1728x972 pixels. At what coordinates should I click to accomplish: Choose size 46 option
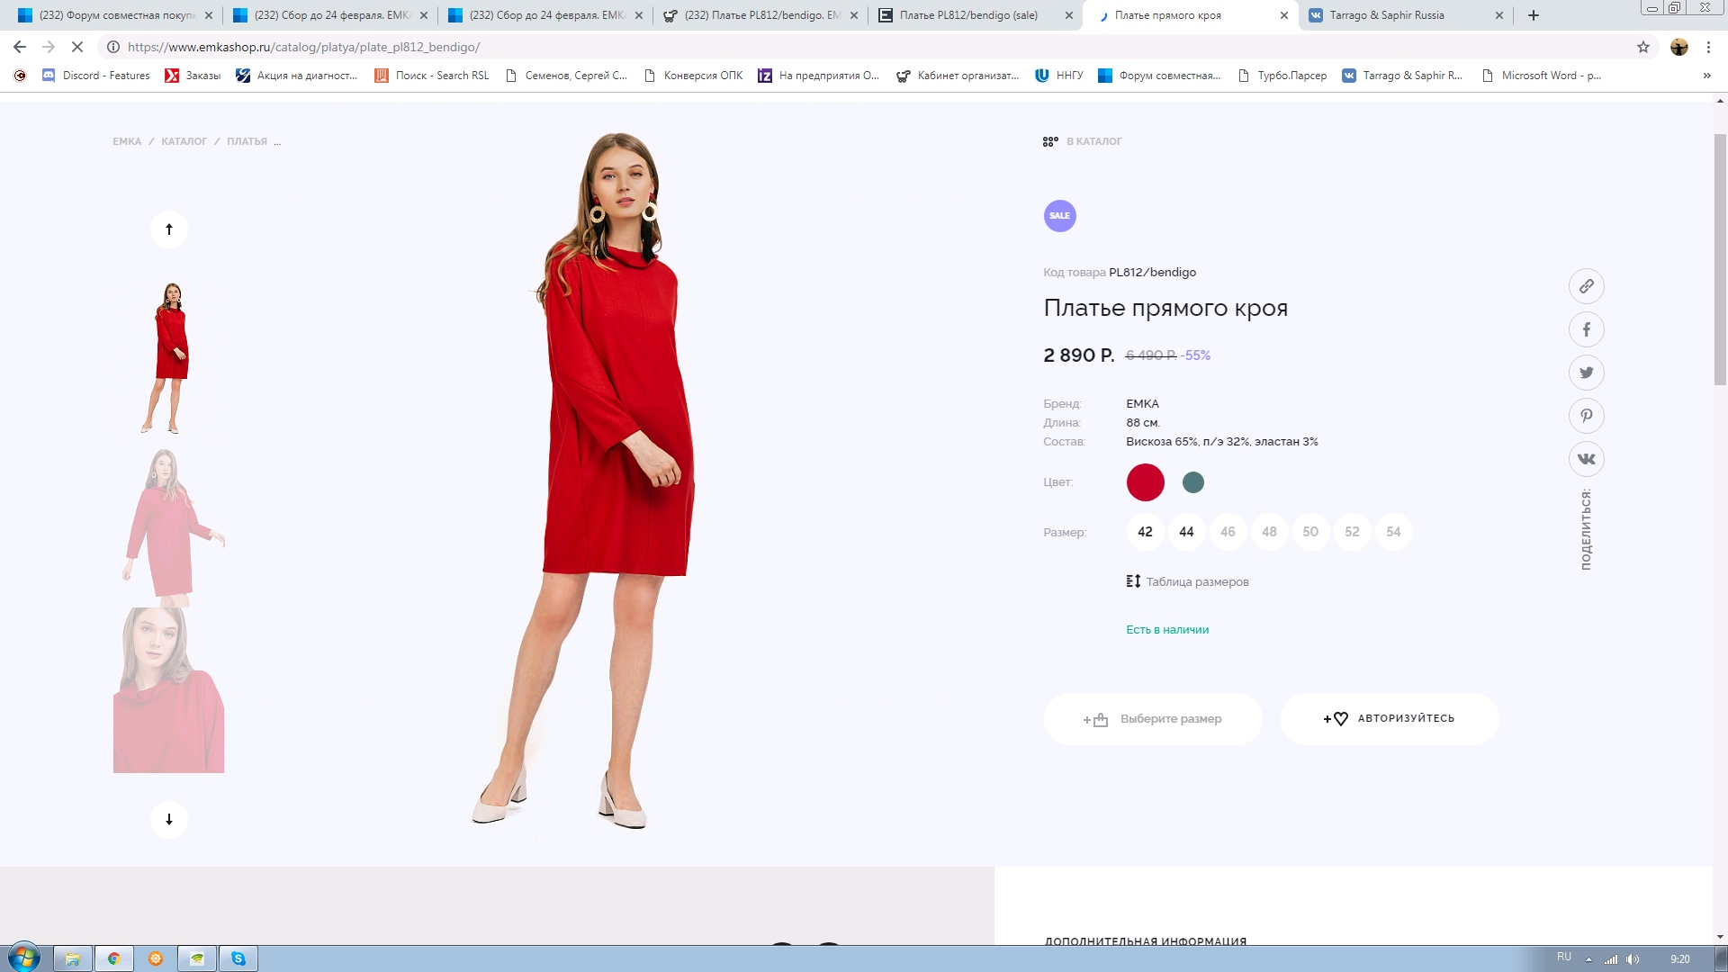click(x=1228, y=532)
